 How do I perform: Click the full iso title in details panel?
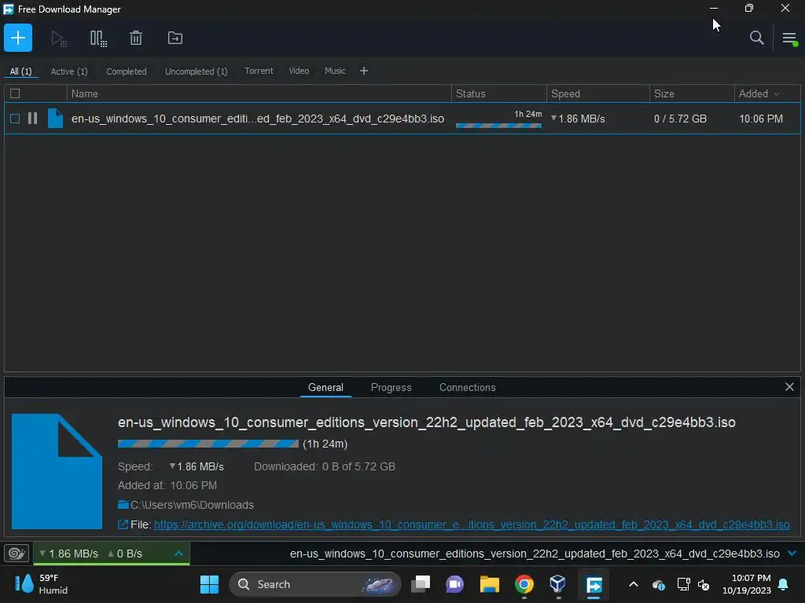(427, 422)
